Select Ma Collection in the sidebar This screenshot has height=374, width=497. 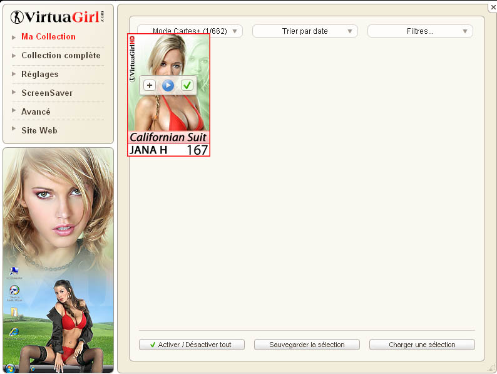click(48, 37)
